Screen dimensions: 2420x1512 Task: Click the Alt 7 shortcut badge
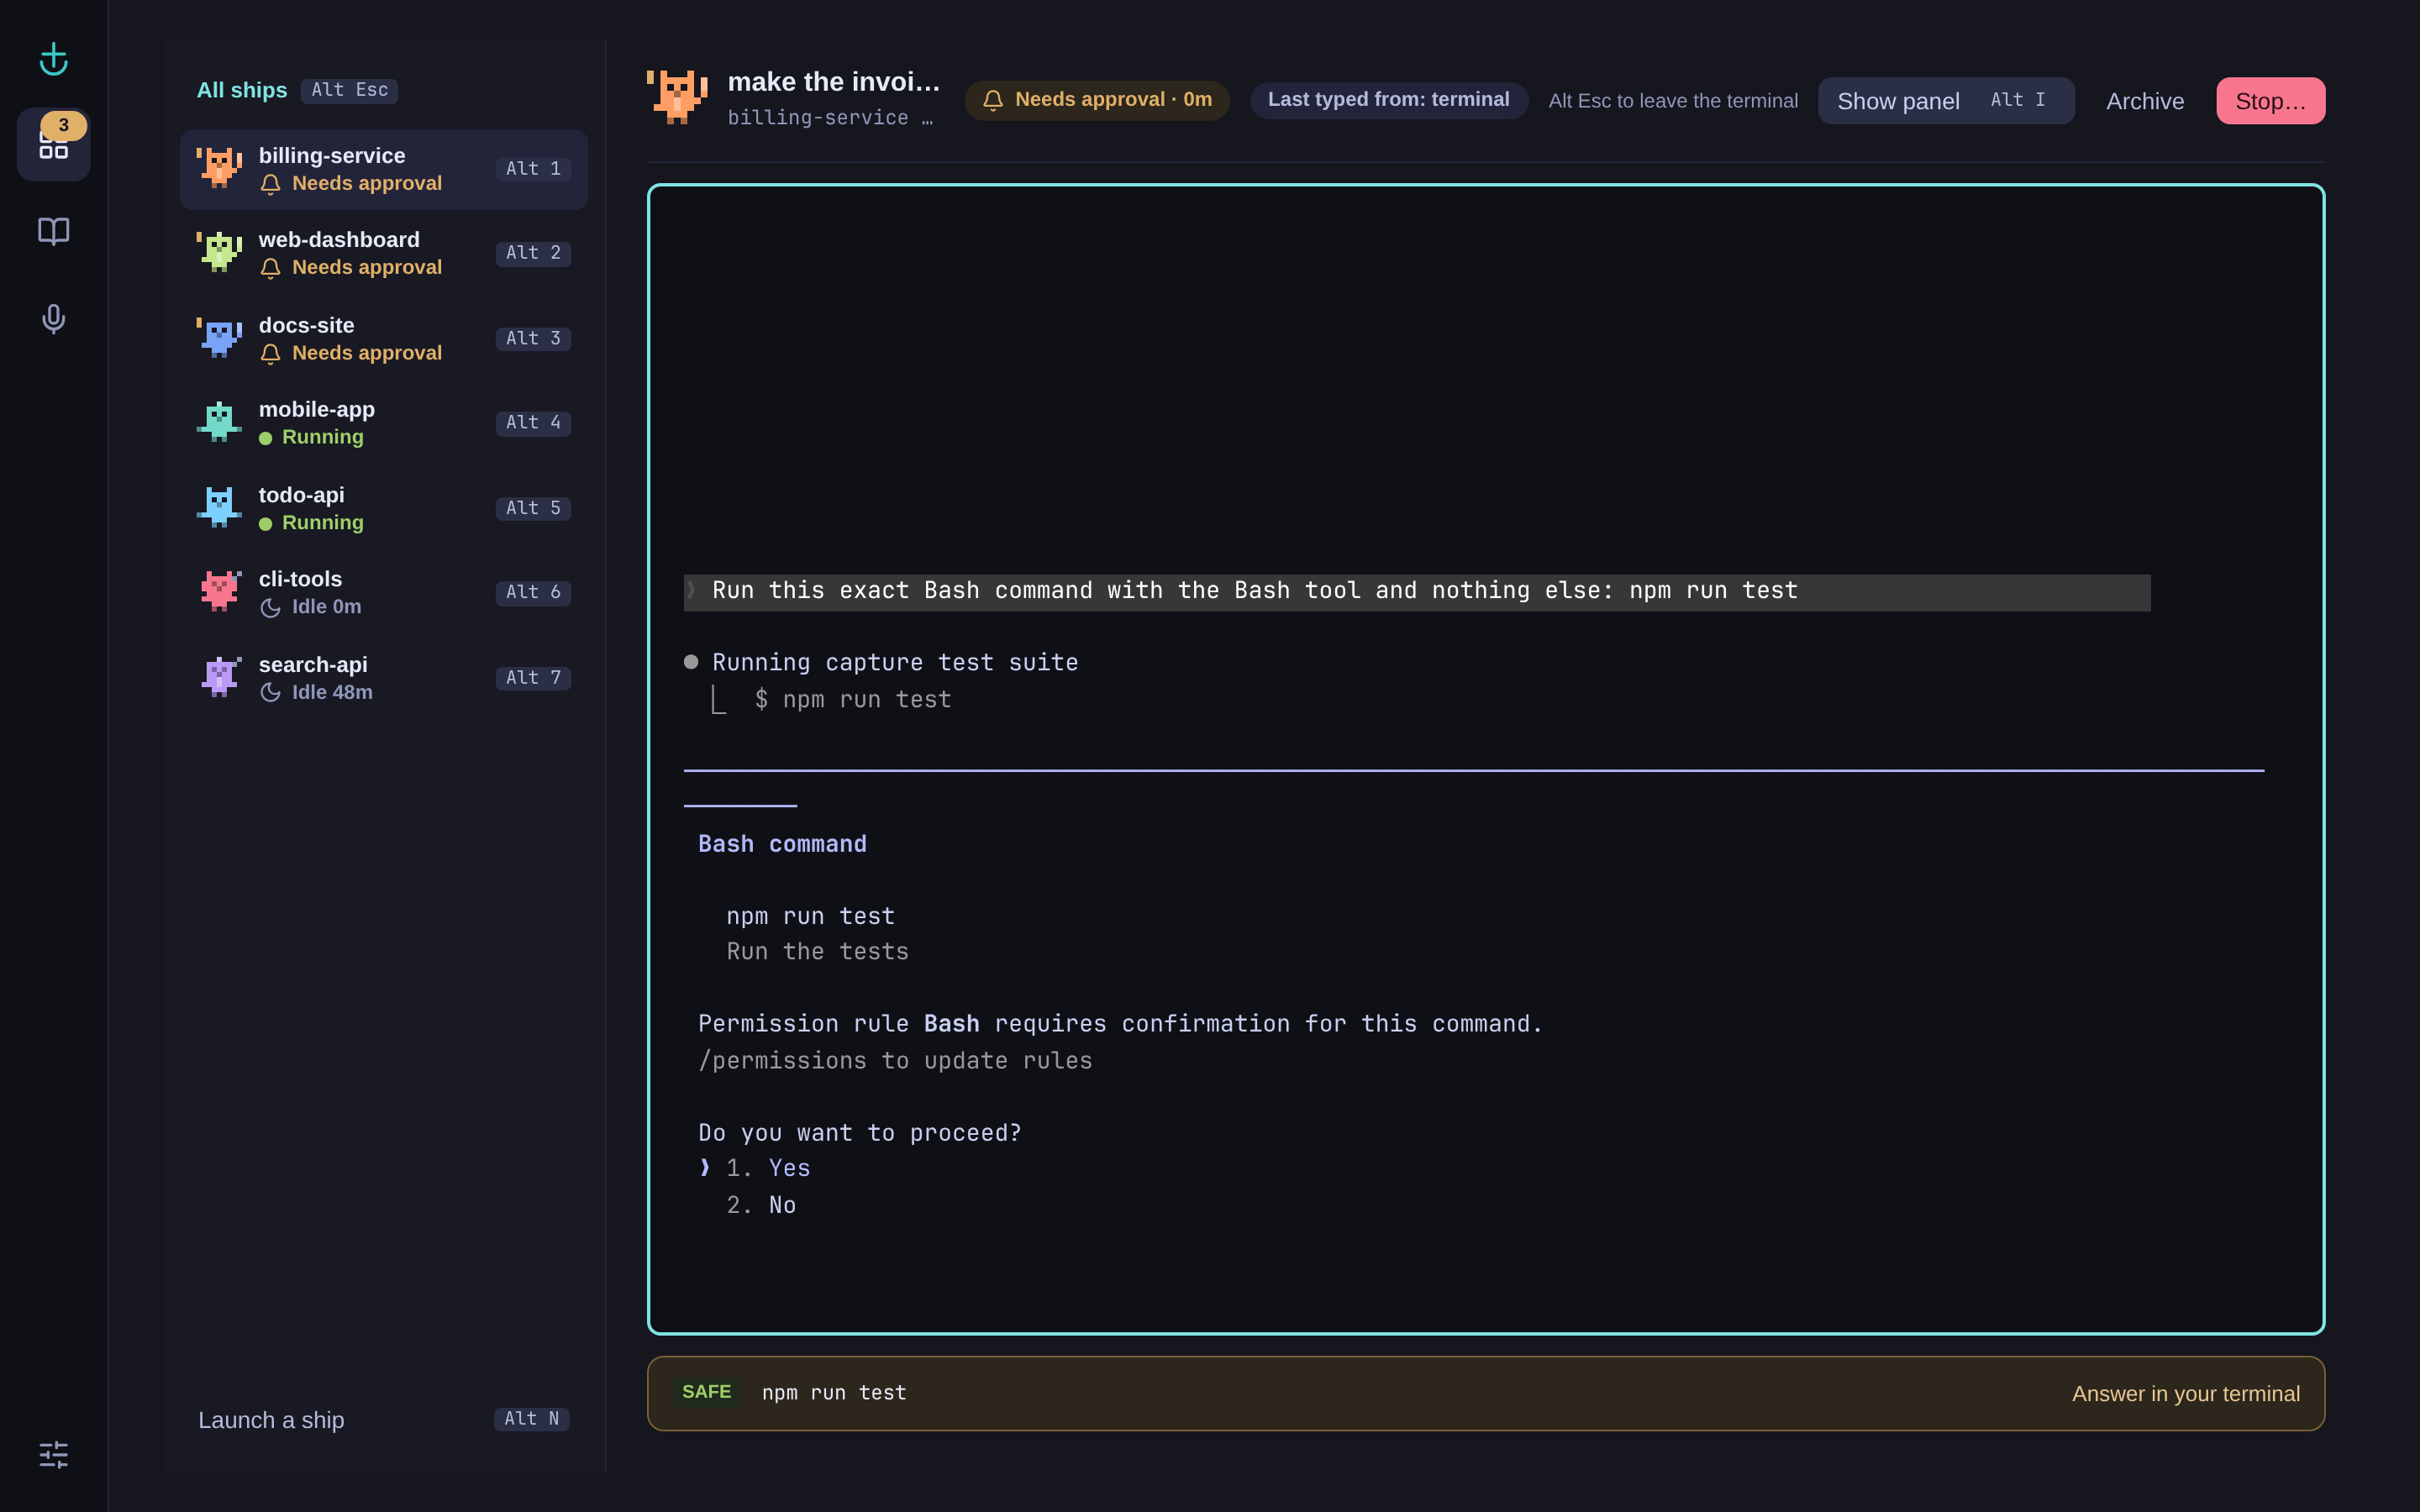click(533, 678)
